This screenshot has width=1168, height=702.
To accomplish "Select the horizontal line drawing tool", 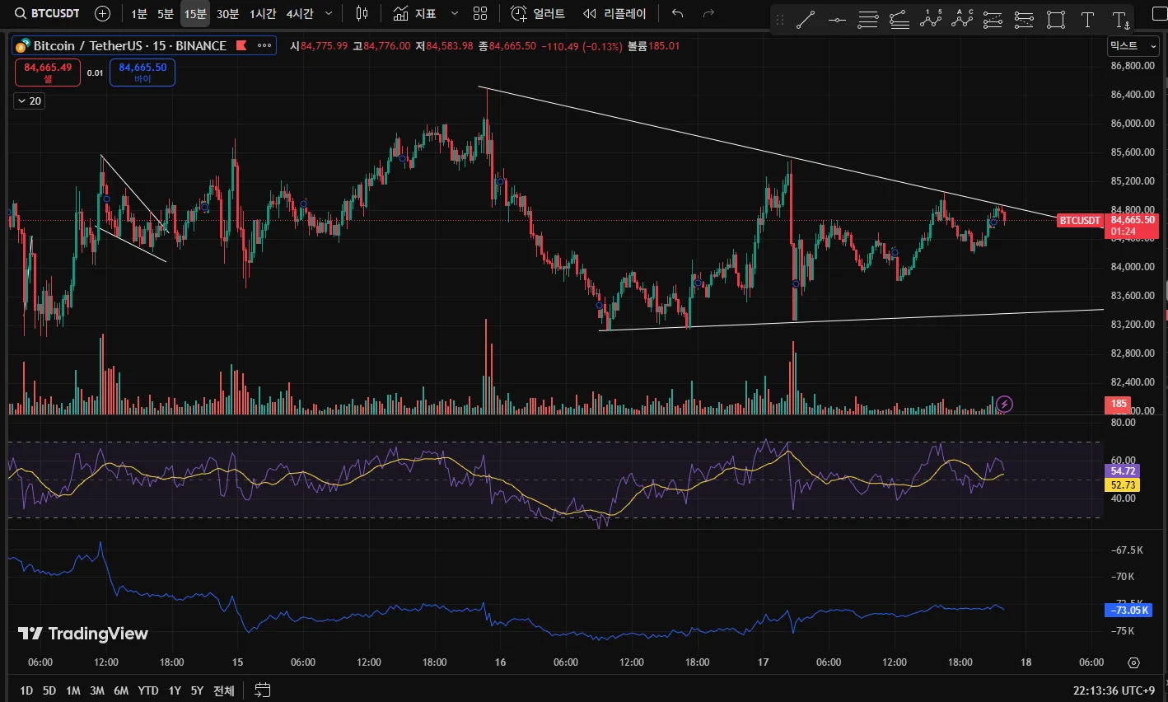I will [x=837, y=20].
